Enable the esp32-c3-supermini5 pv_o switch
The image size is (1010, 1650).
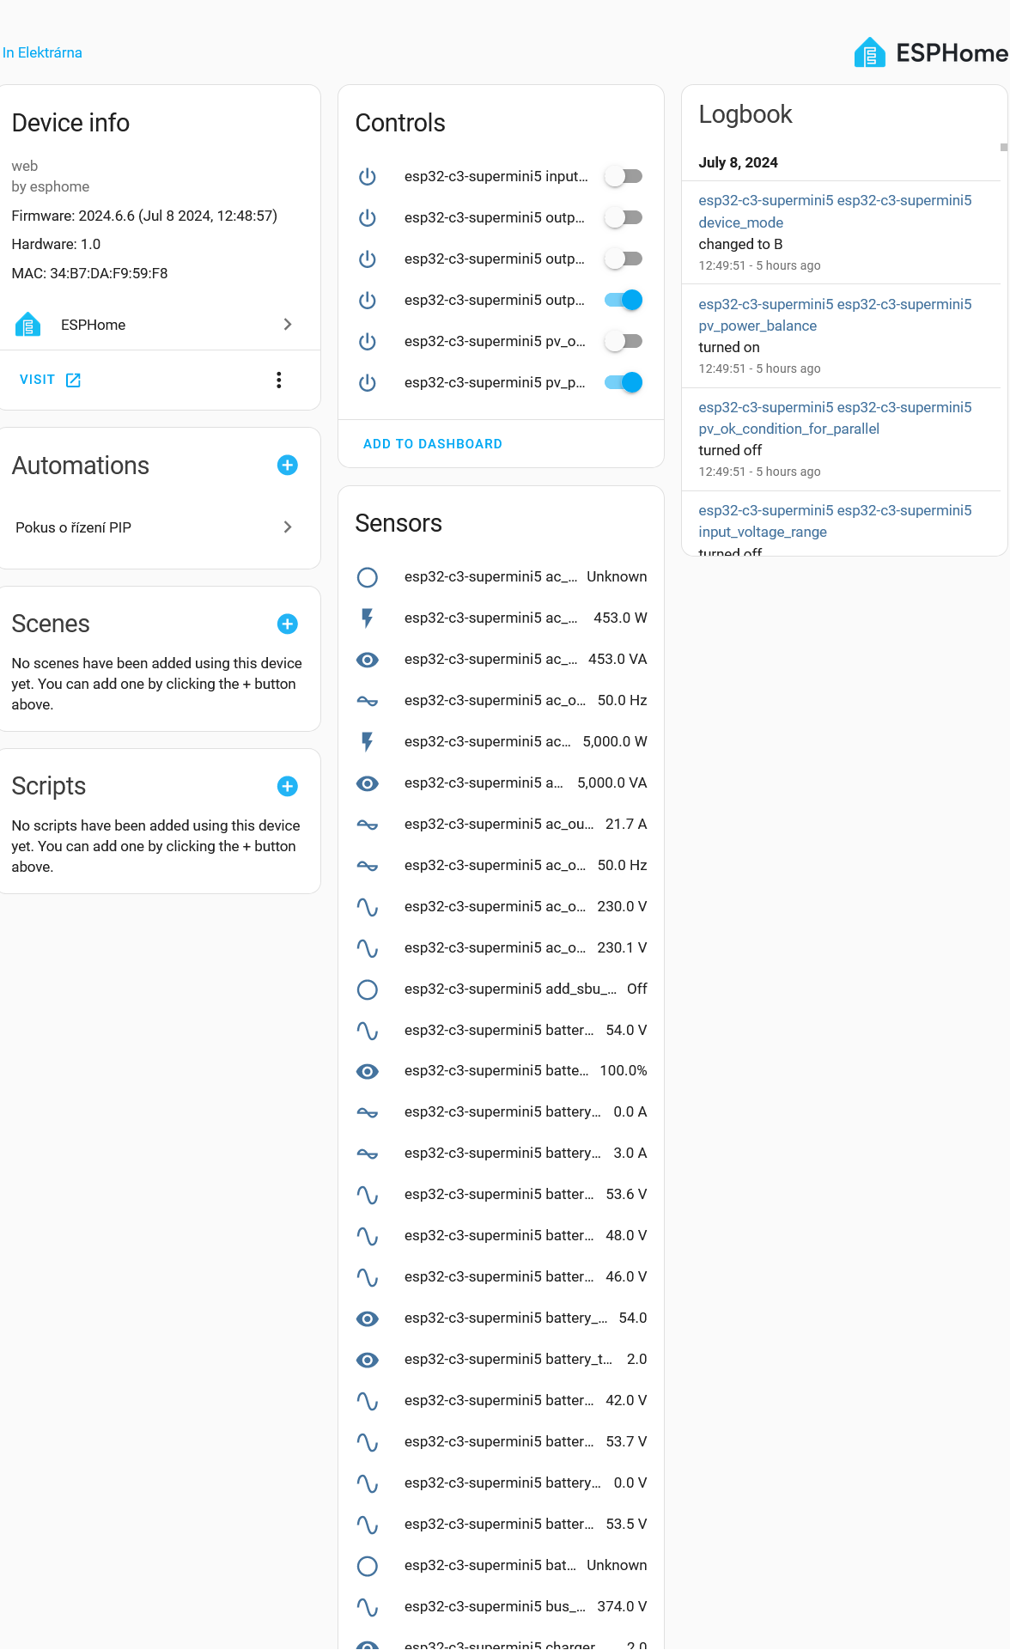click(x=624, y=342)
